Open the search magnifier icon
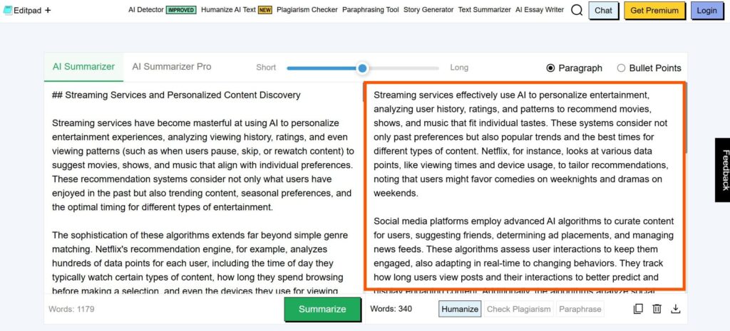 576,10
